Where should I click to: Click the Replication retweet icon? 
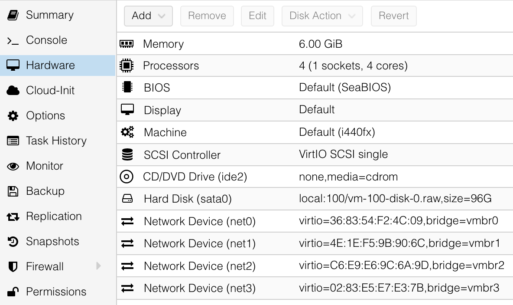[13, 216]
